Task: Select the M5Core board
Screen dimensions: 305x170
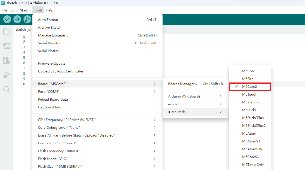Action: click(x=250, y=71)
